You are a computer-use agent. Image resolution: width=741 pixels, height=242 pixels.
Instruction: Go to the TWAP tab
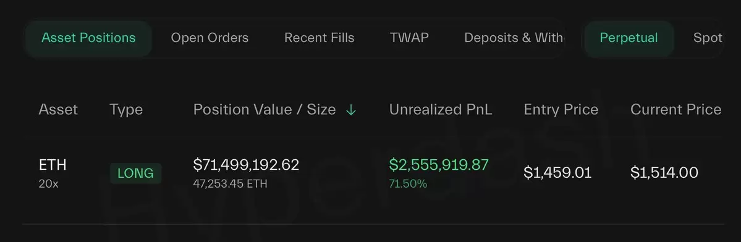coord(409,38)
